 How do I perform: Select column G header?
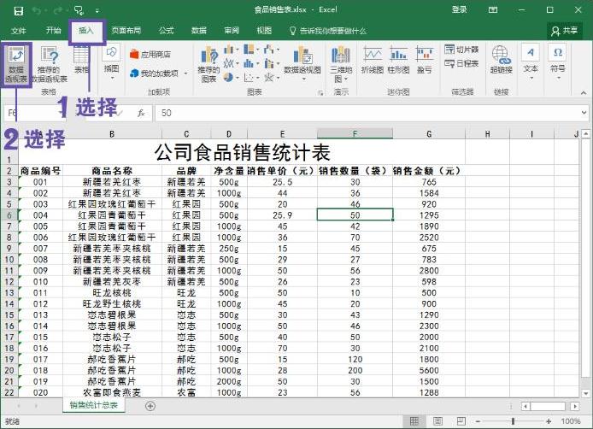(429, 134)
